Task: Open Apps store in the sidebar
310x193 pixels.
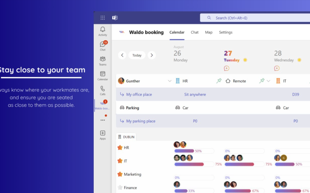Action: [103, 135]
